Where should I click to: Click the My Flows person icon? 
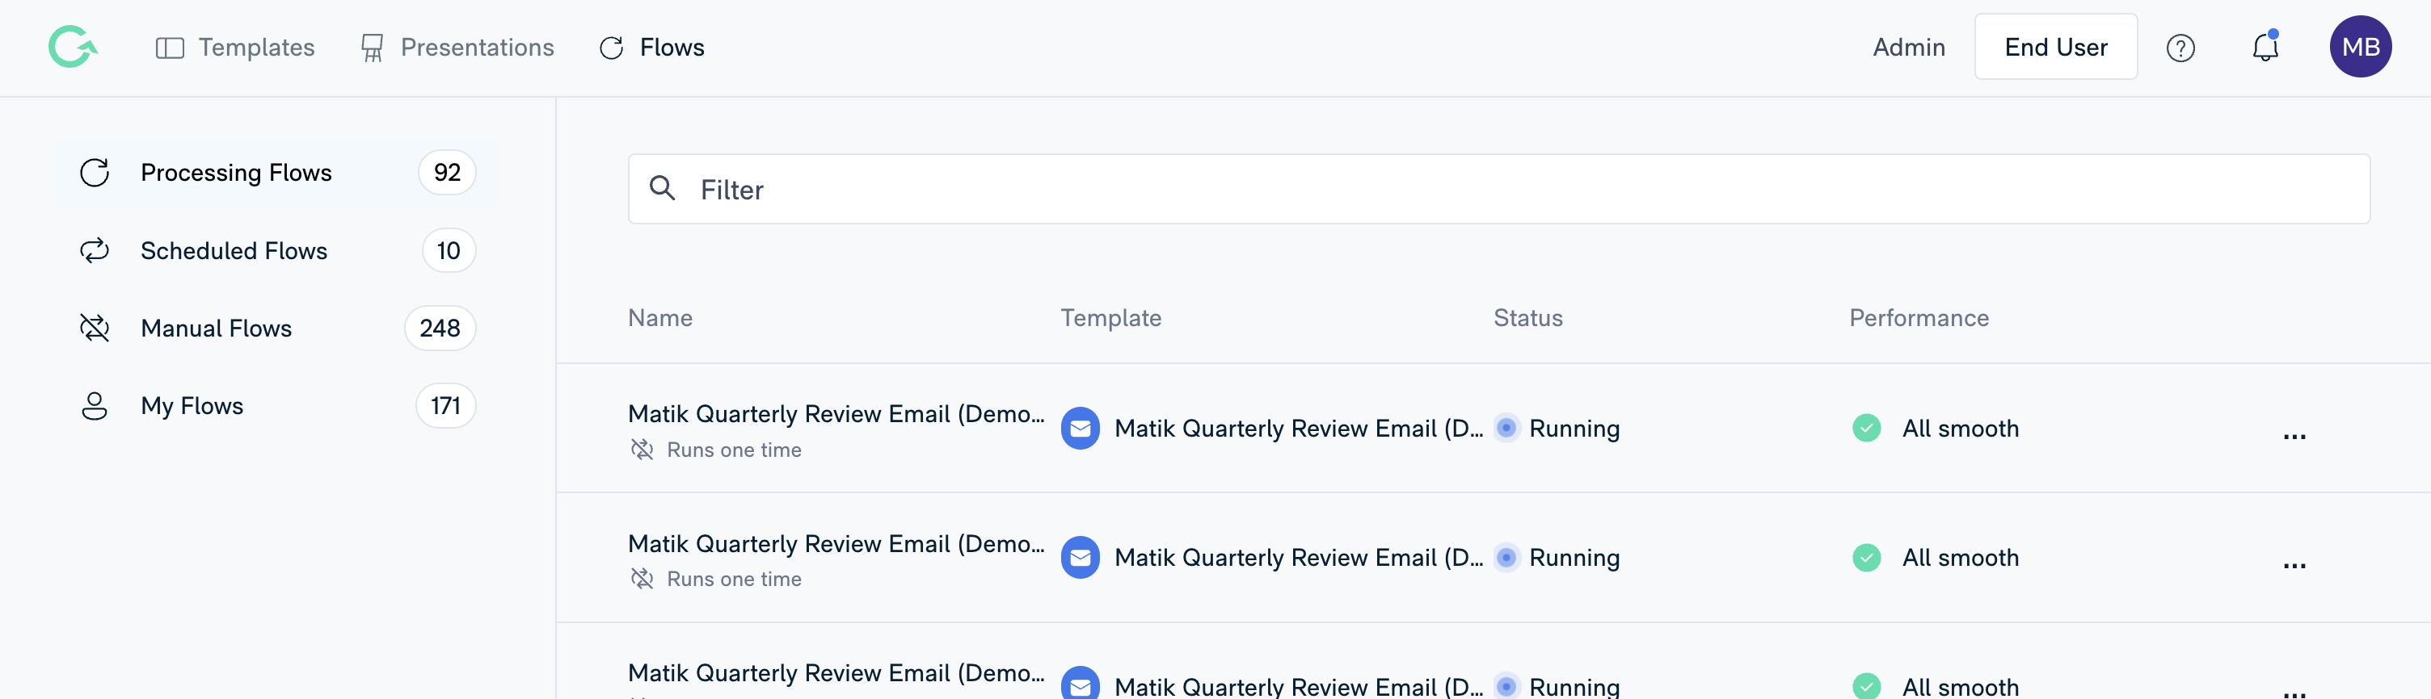pyautogui.click(x=95, y=406)
